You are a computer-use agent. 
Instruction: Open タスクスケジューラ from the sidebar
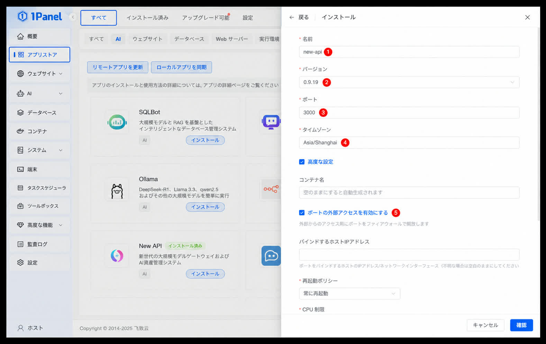[39, 188]
